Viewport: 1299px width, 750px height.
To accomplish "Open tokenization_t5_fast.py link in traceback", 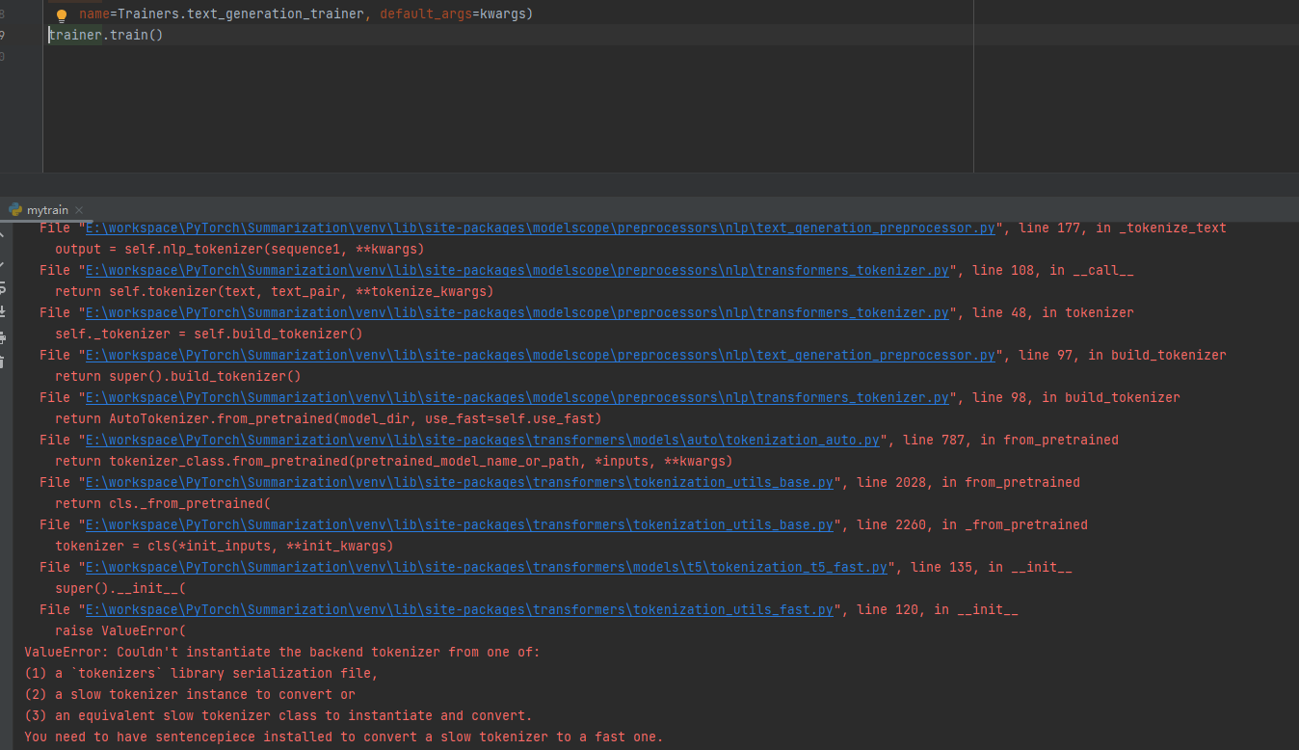I will tap(487, 568).
